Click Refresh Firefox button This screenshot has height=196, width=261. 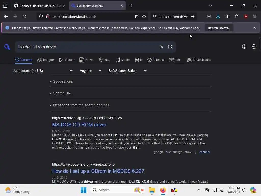tap(219, 28)
